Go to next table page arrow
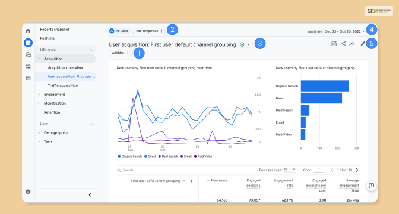 coord(357,170)
